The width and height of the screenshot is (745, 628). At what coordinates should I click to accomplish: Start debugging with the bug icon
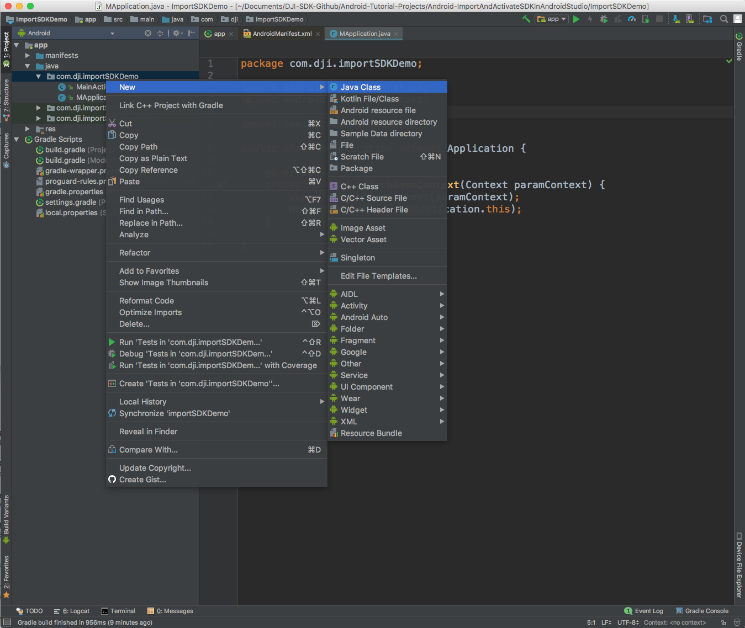point(604,19)
